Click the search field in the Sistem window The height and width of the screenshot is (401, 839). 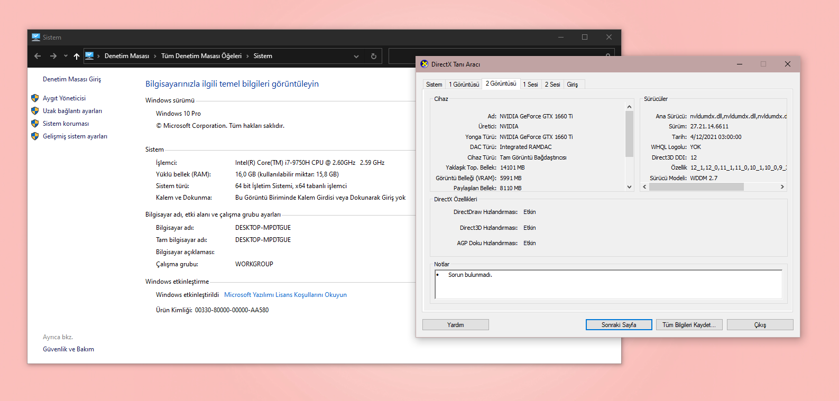pyautogui.click(x=502, y=56)
